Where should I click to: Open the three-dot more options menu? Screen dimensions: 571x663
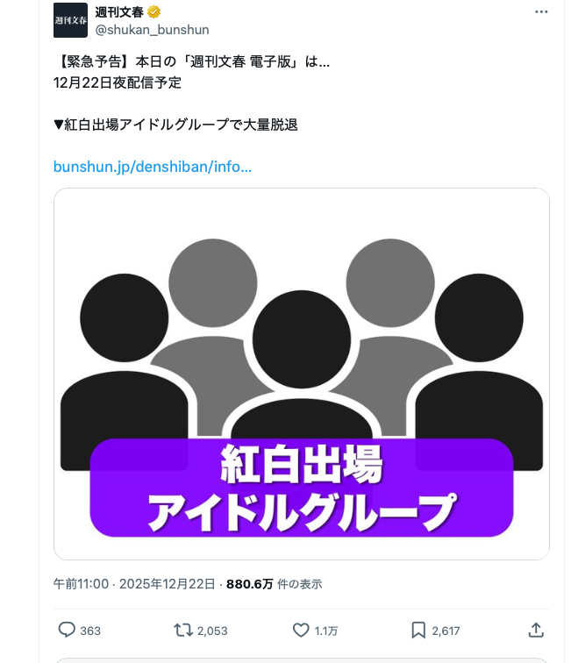click(x=541, y=12)
